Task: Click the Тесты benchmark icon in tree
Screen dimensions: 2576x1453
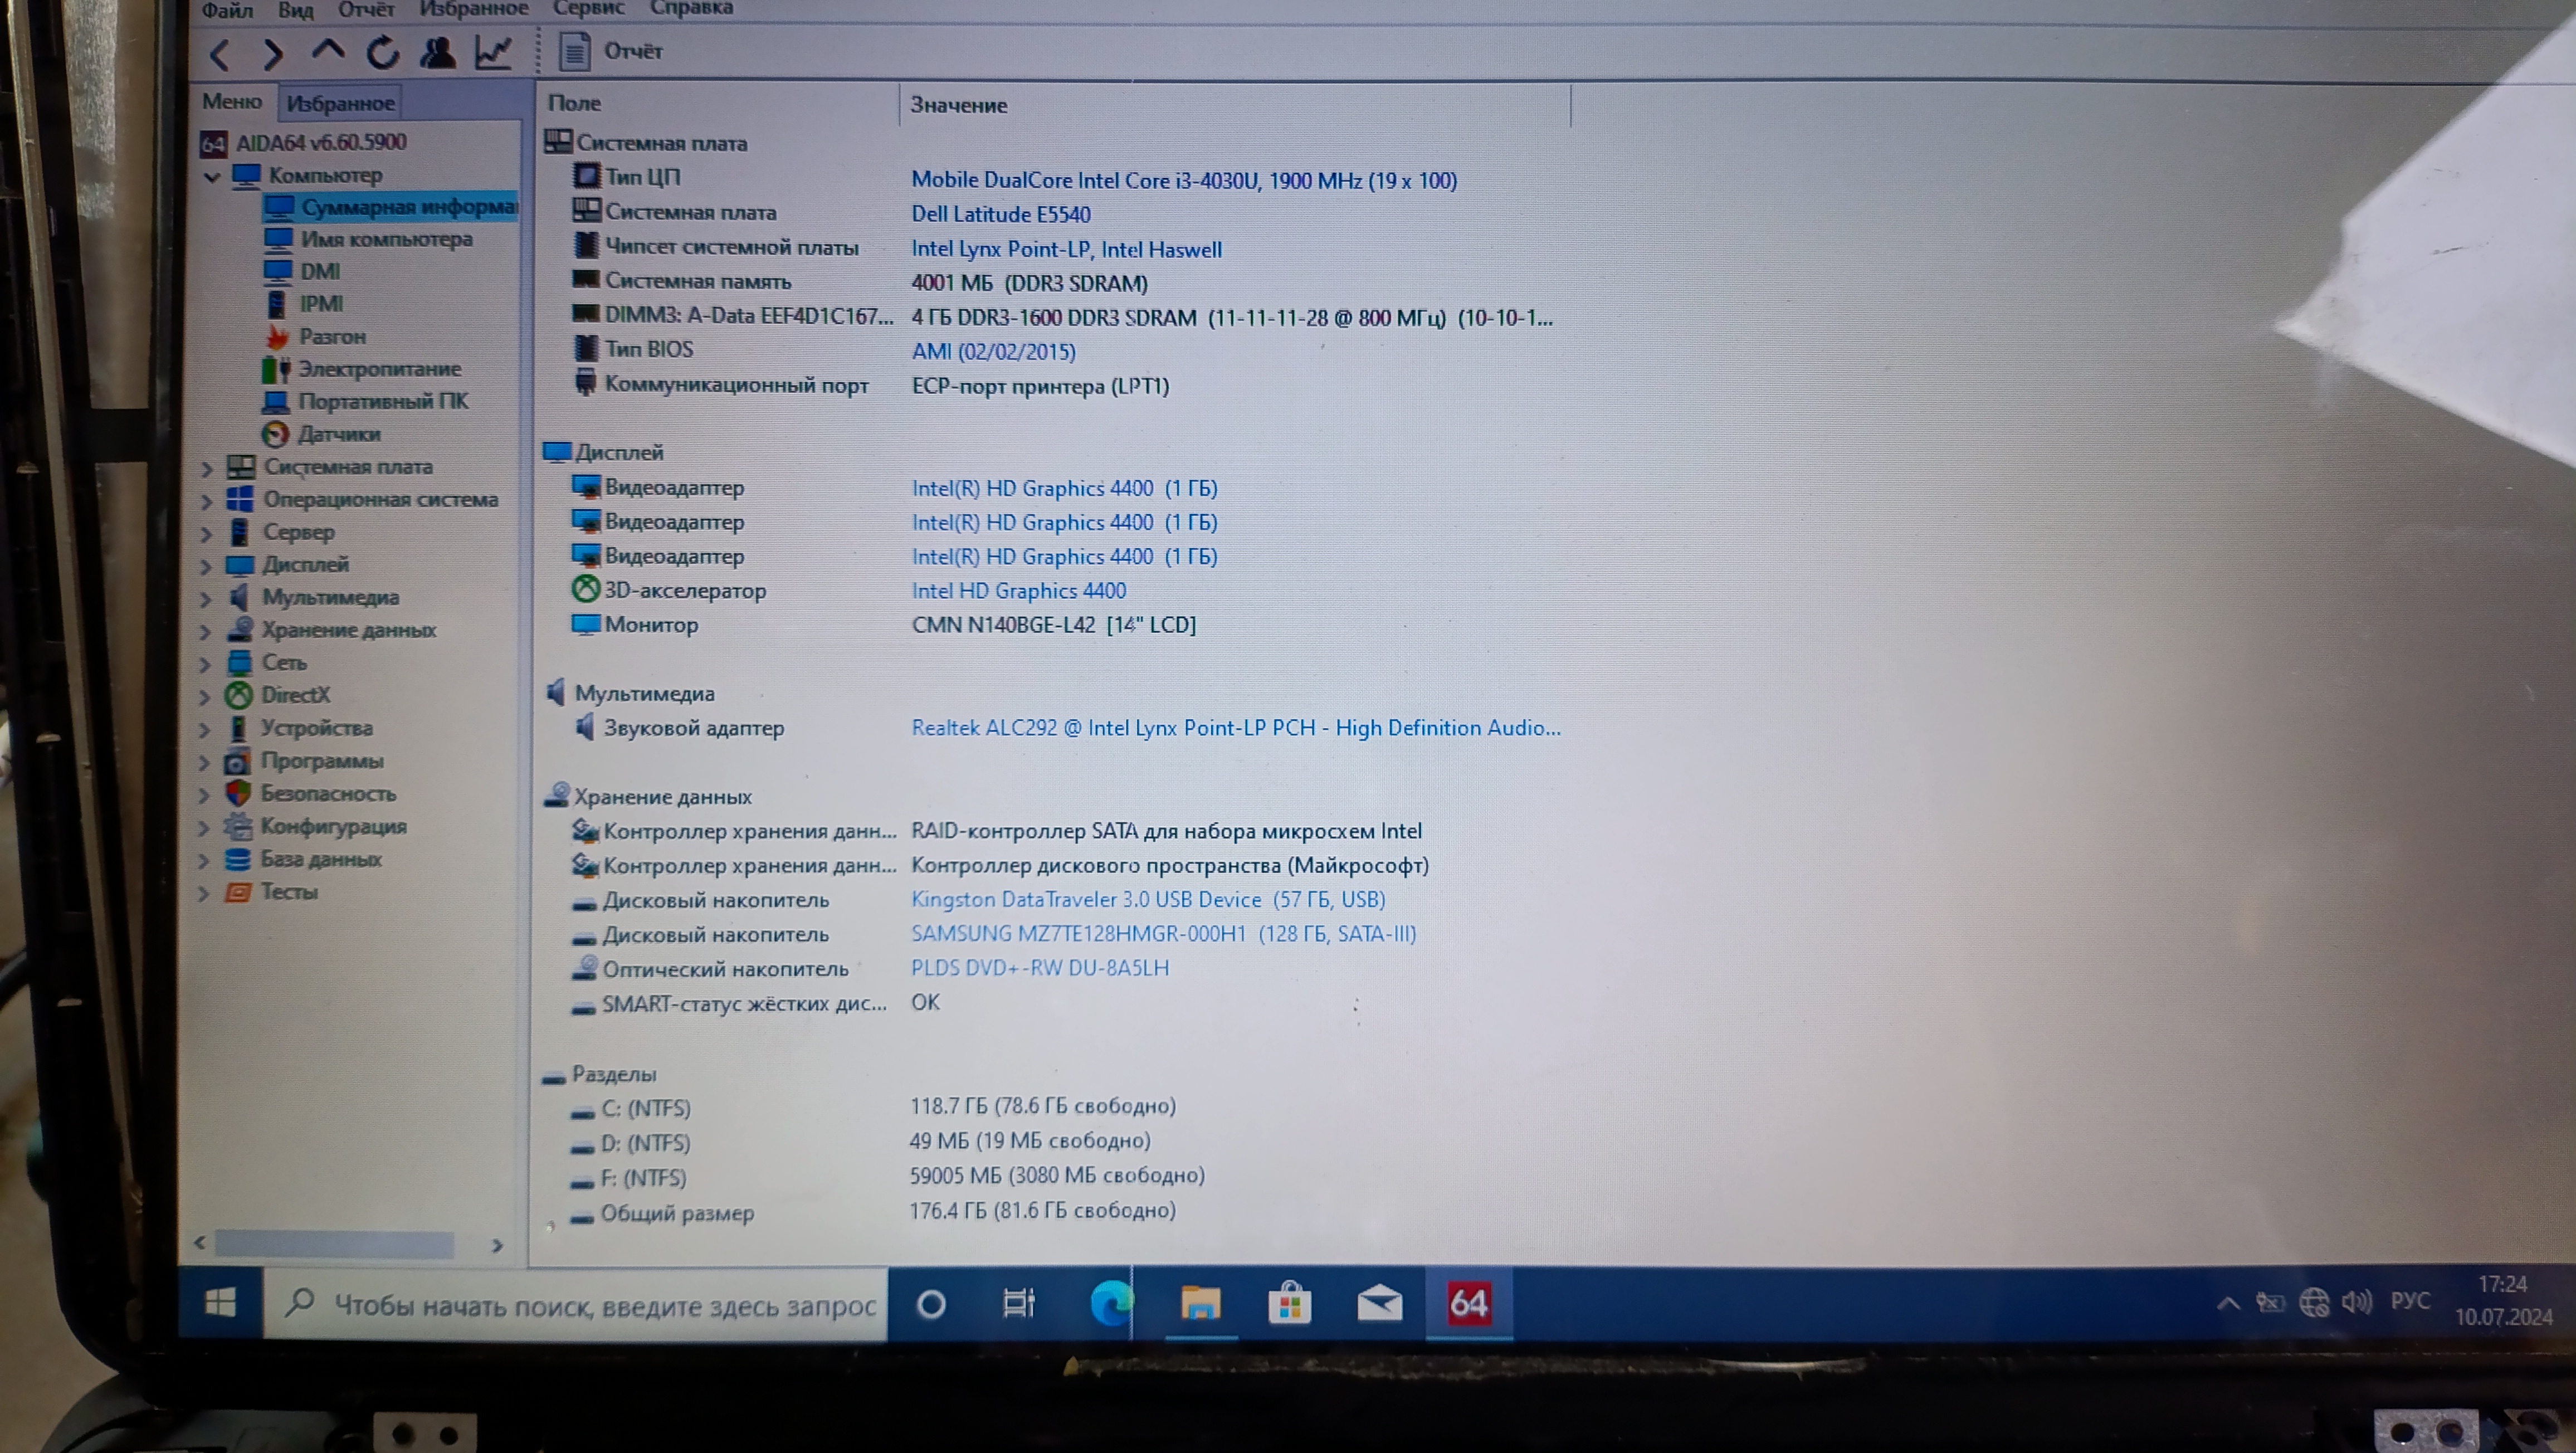Action: click(x=238, y=892)
